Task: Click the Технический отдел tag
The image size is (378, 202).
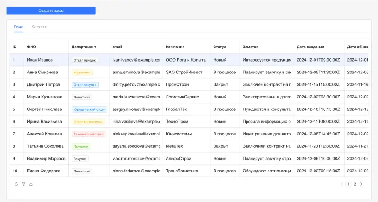Action: (x=89, y=134)
